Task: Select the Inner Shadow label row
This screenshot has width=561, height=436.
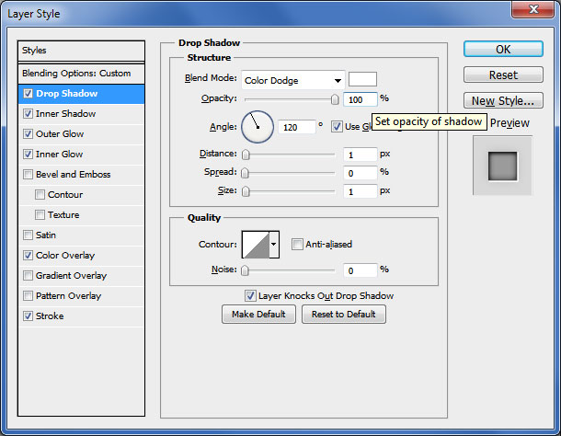Action: click(81, 114)
